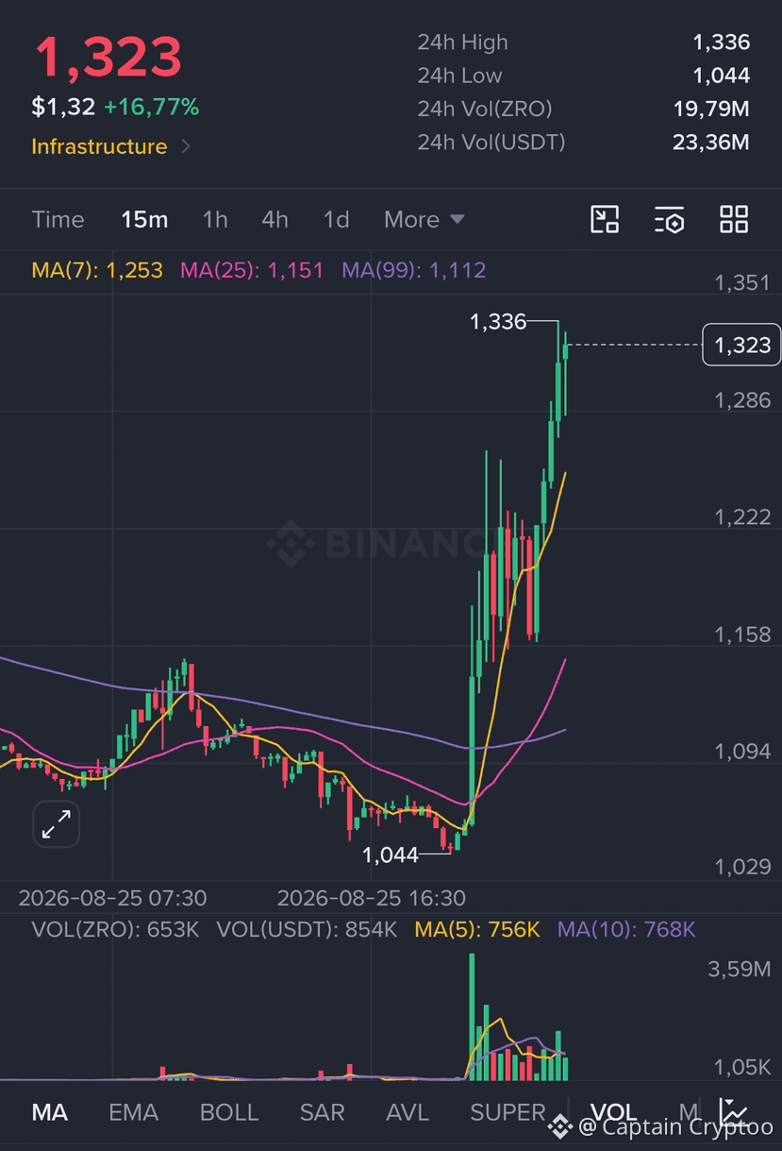782x1151 pixels.
Task: Toggle the BOLL indicator
Action: point(229,1112)
